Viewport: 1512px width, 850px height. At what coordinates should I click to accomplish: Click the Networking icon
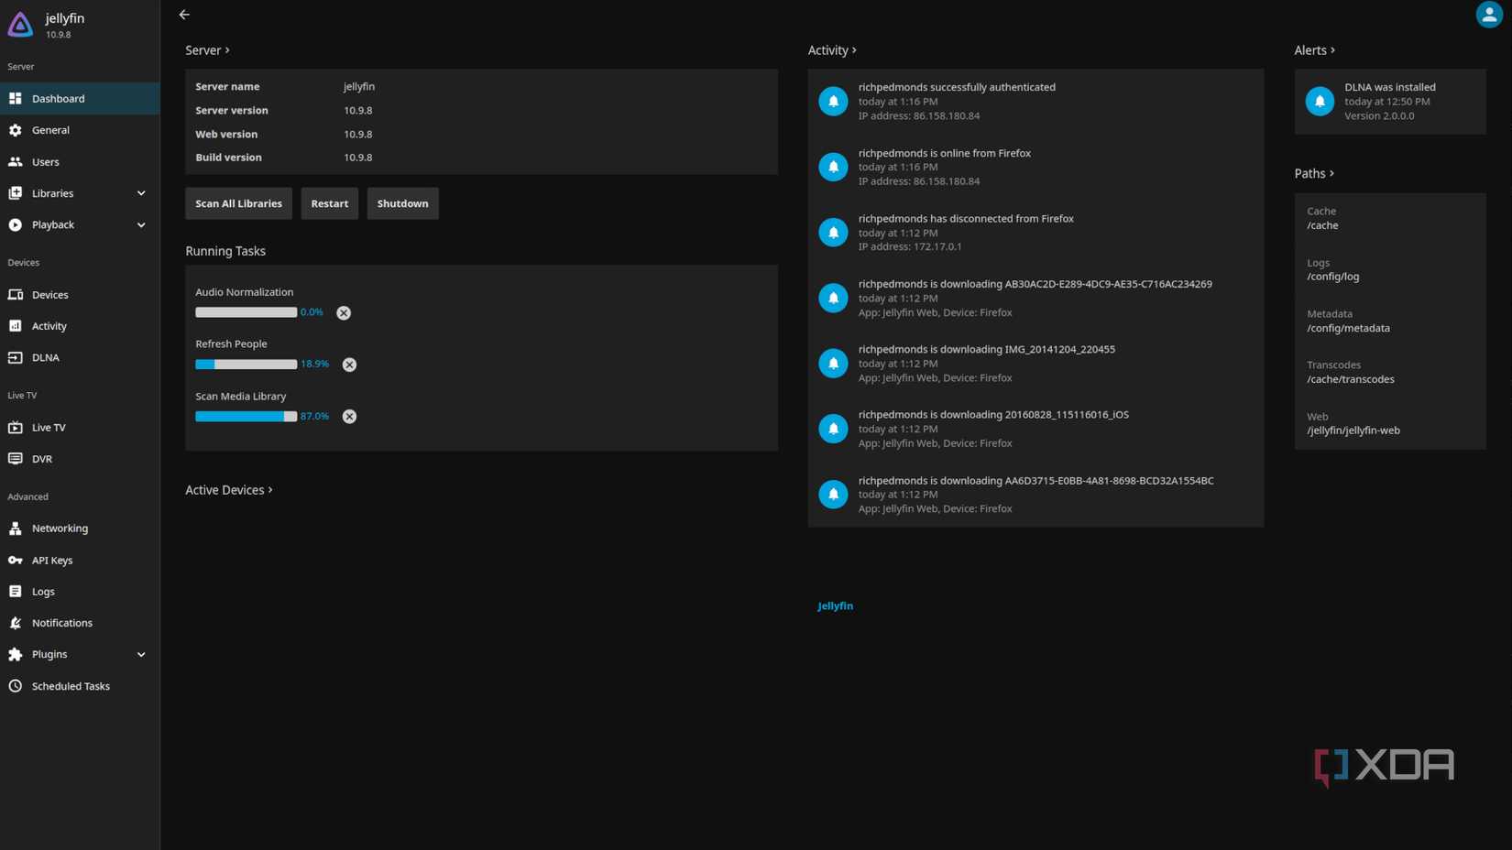16,529
